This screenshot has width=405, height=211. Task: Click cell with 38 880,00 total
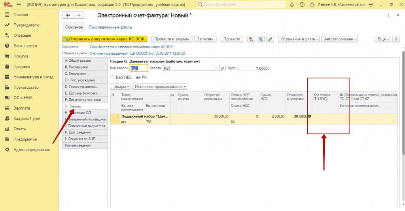[299, 116]
